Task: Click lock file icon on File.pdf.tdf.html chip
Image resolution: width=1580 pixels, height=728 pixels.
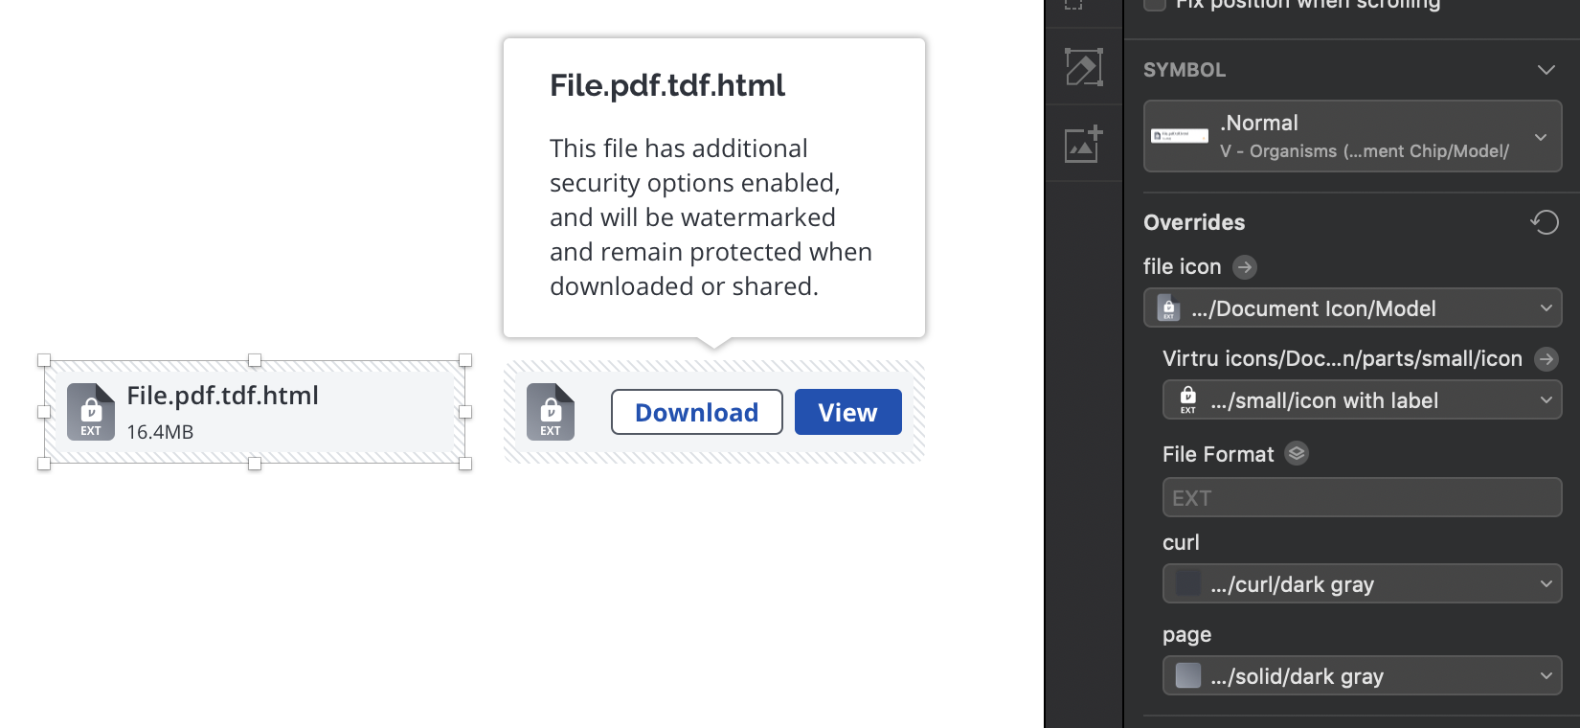Action: [x=91, y=412]
